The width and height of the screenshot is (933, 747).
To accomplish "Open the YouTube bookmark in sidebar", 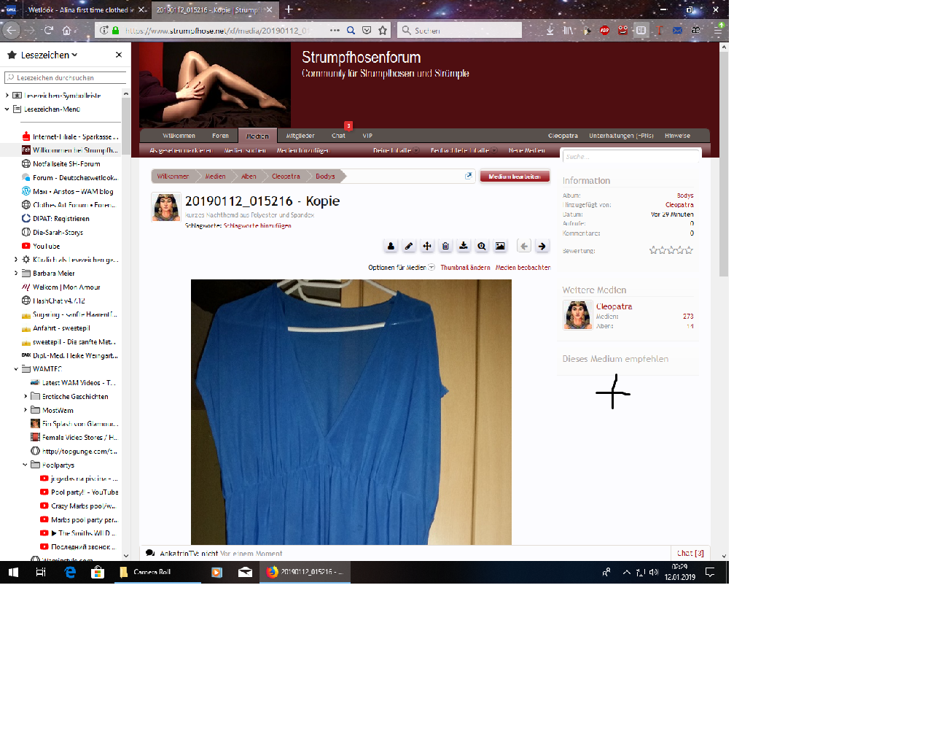I will coord(46,247).
